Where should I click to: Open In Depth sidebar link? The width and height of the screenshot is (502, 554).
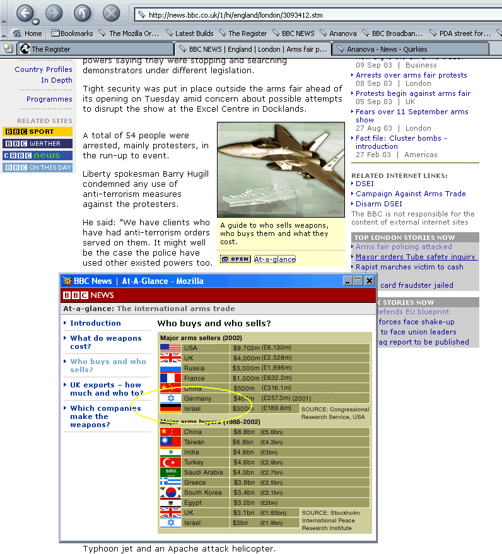pos(57,80)
